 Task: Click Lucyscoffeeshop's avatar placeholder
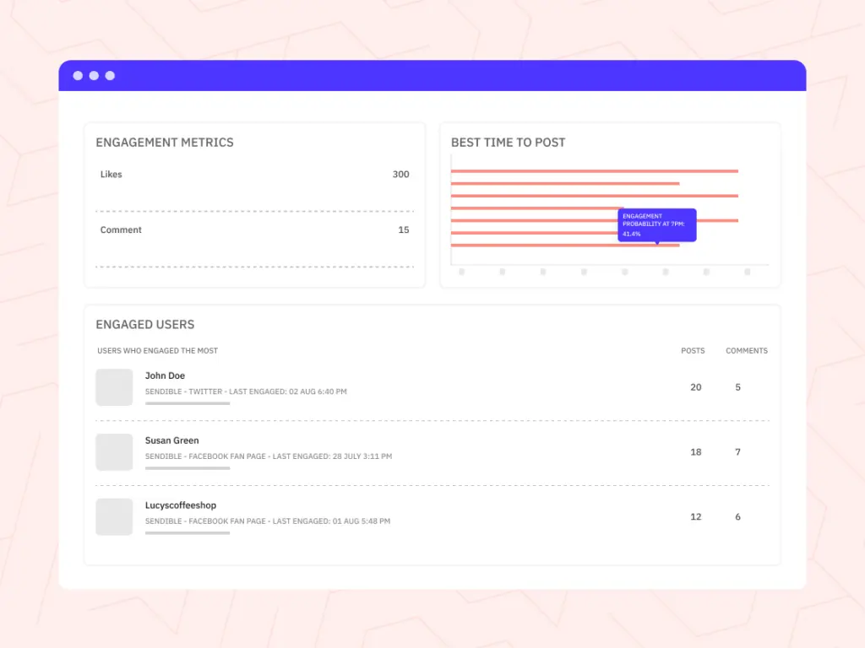click(114, 516)
